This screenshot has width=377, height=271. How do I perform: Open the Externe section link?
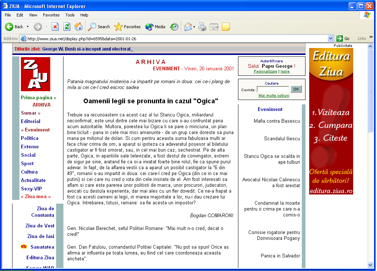coord(30,146)
